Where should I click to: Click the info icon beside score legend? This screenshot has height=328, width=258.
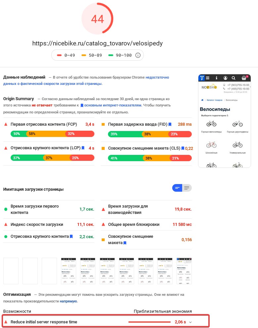pos(138,55)
